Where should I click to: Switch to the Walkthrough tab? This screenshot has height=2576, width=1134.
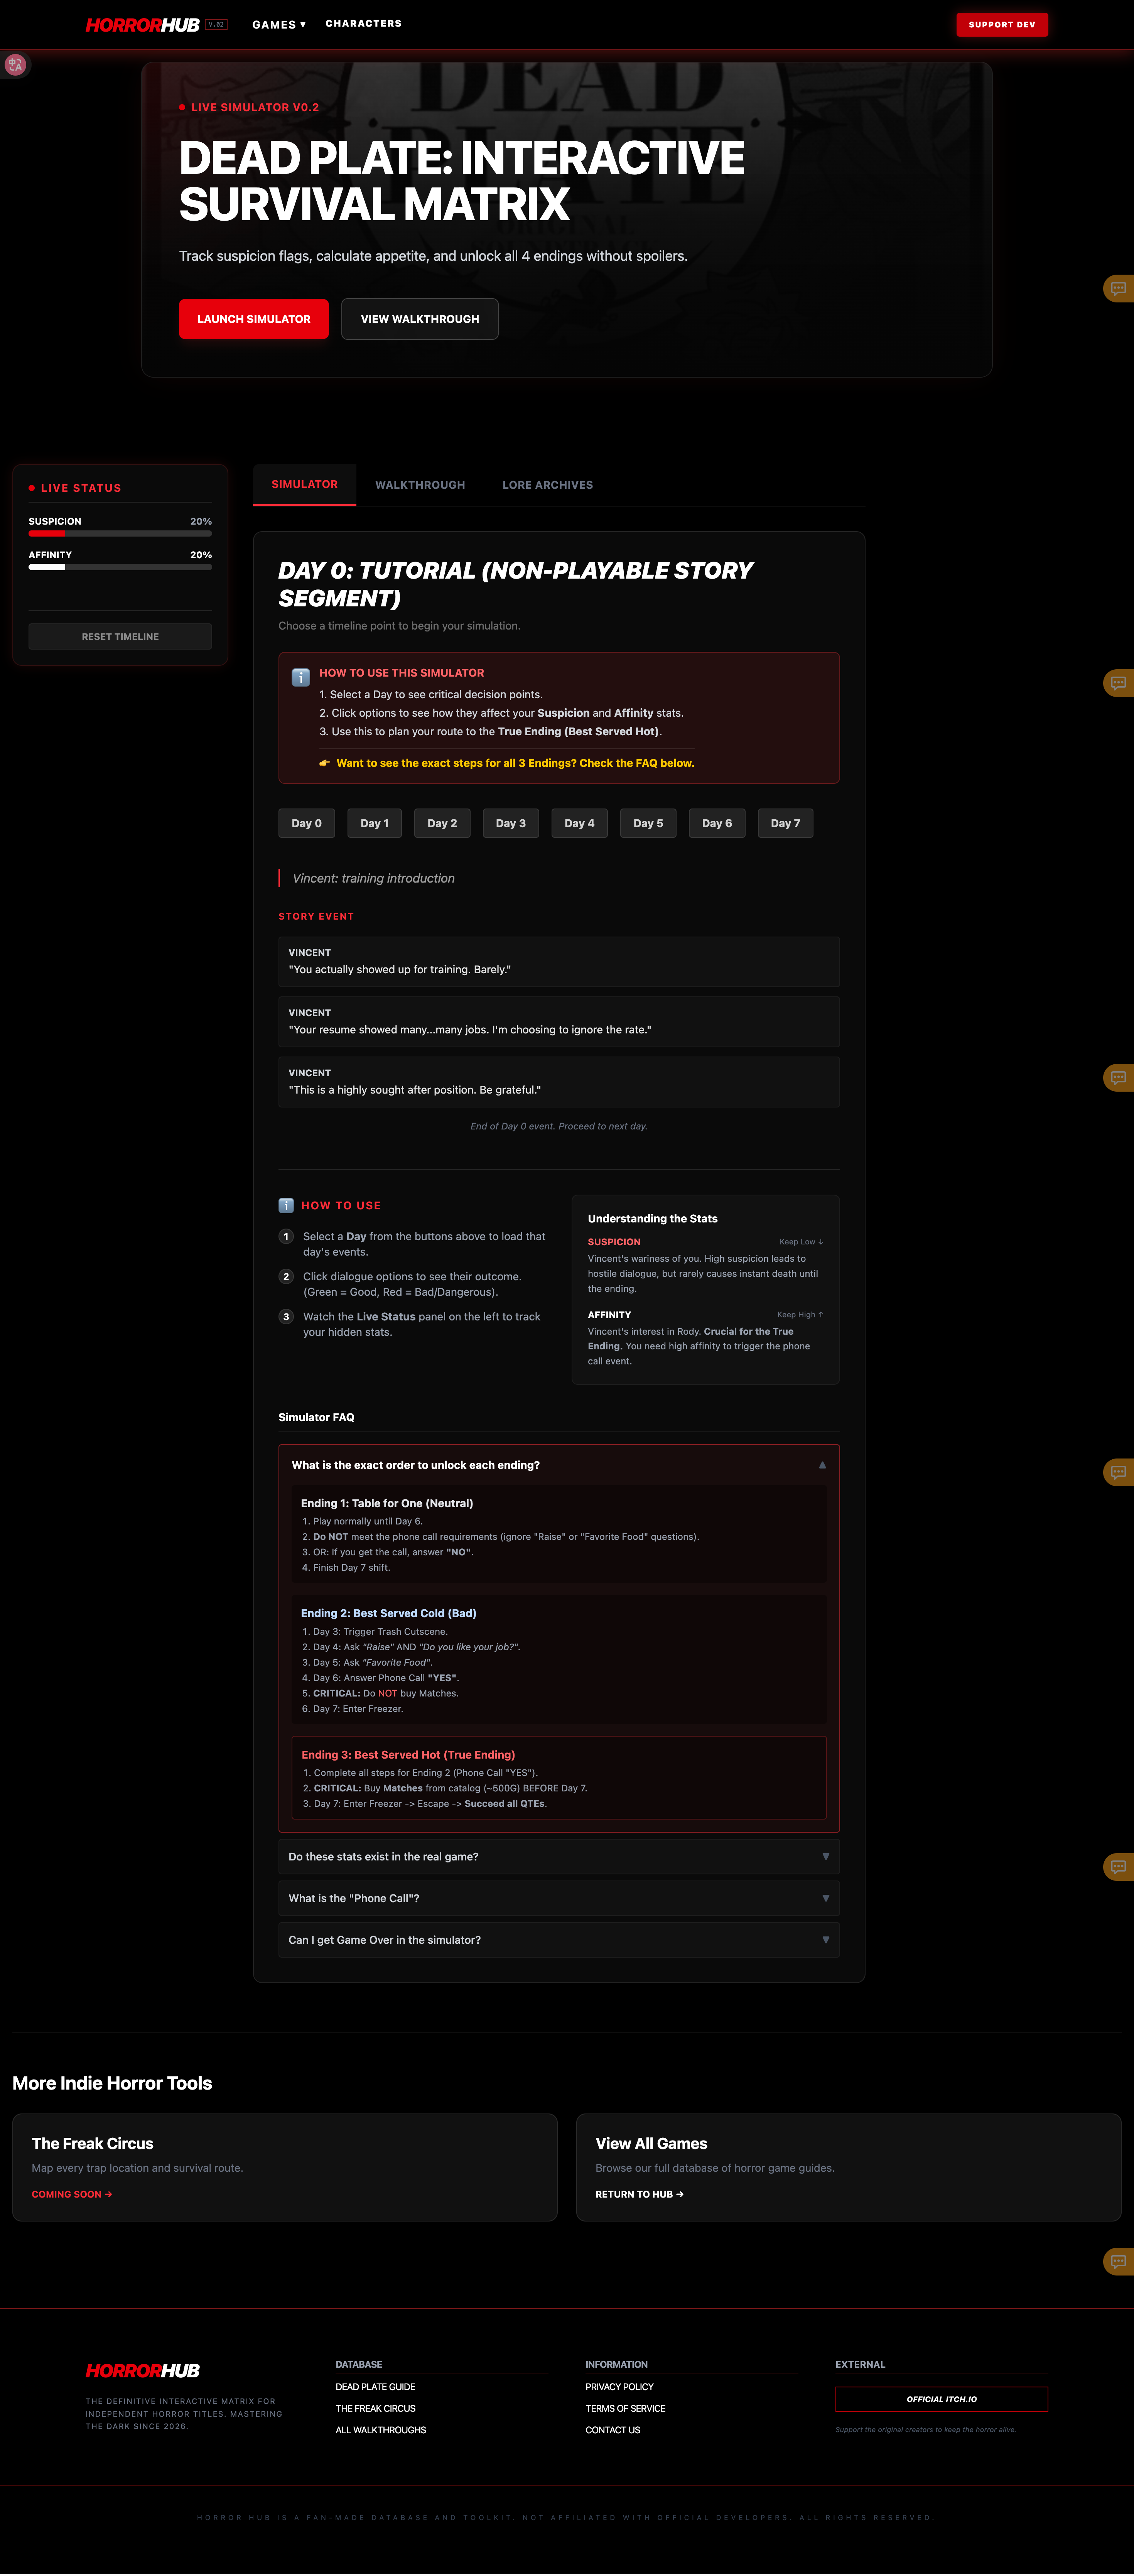pyautogui.click(x=420, y=485)
